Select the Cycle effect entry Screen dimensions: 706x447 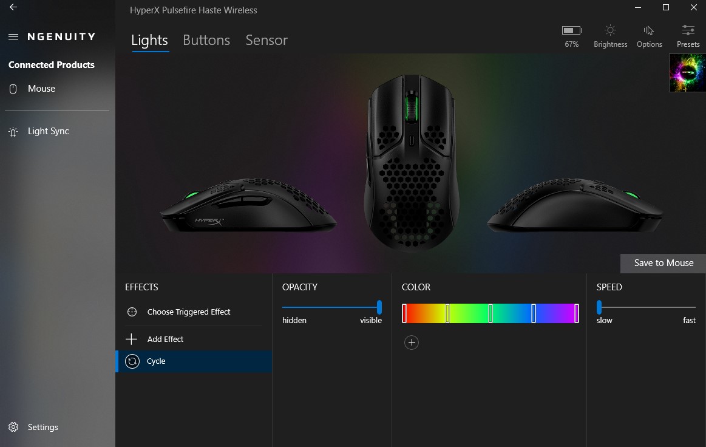click(x=194, y=361)
